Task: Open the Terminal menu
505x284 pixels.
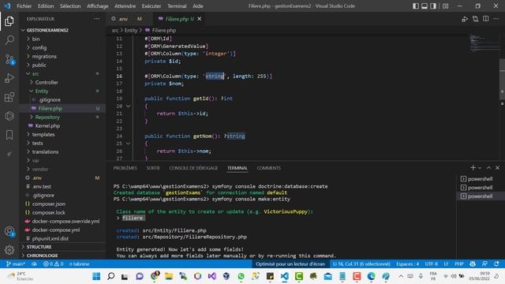Action: pyautogui.click(x=177, y=6)
